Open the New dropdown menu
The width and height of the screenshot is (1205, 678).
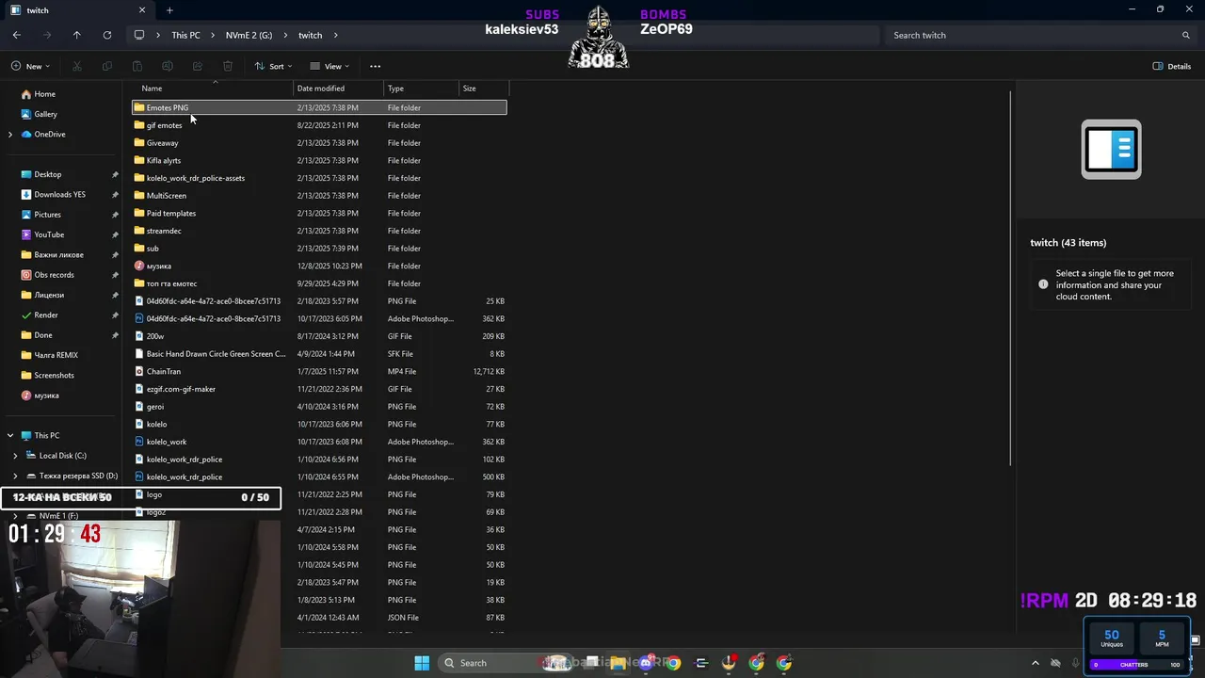30,66
